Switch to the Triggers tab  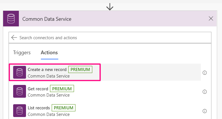point(22,53)
